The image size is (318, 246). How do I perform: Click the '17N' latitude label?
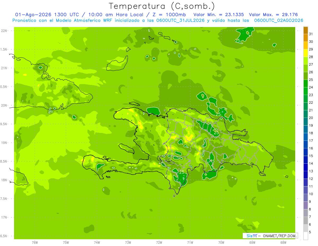click(x=4, y=217)
